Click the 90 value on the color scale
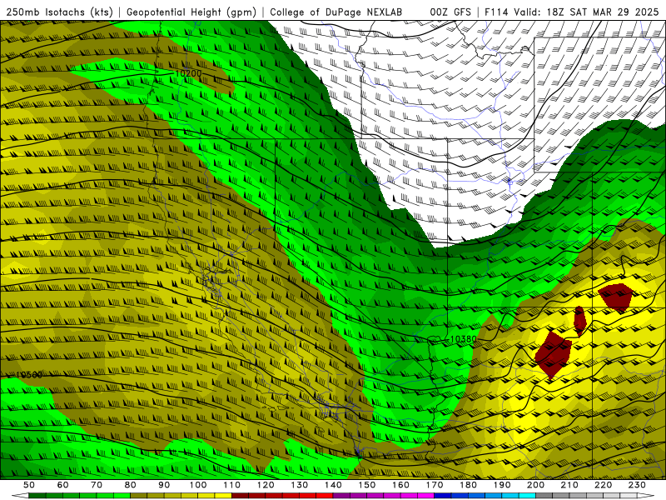This screenshot has width=666, height=500. click(164, 485)
